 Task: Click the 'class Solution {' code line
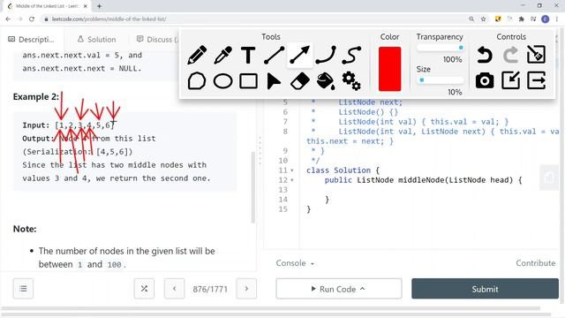pos(343,170)
